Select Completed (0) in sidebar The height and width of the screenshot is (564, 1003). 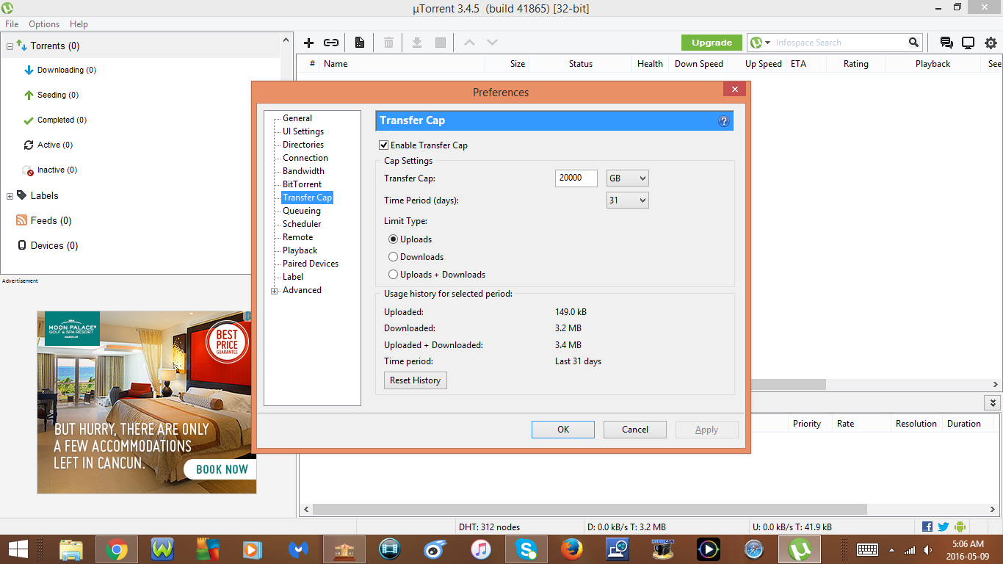[x=55, y=120]
